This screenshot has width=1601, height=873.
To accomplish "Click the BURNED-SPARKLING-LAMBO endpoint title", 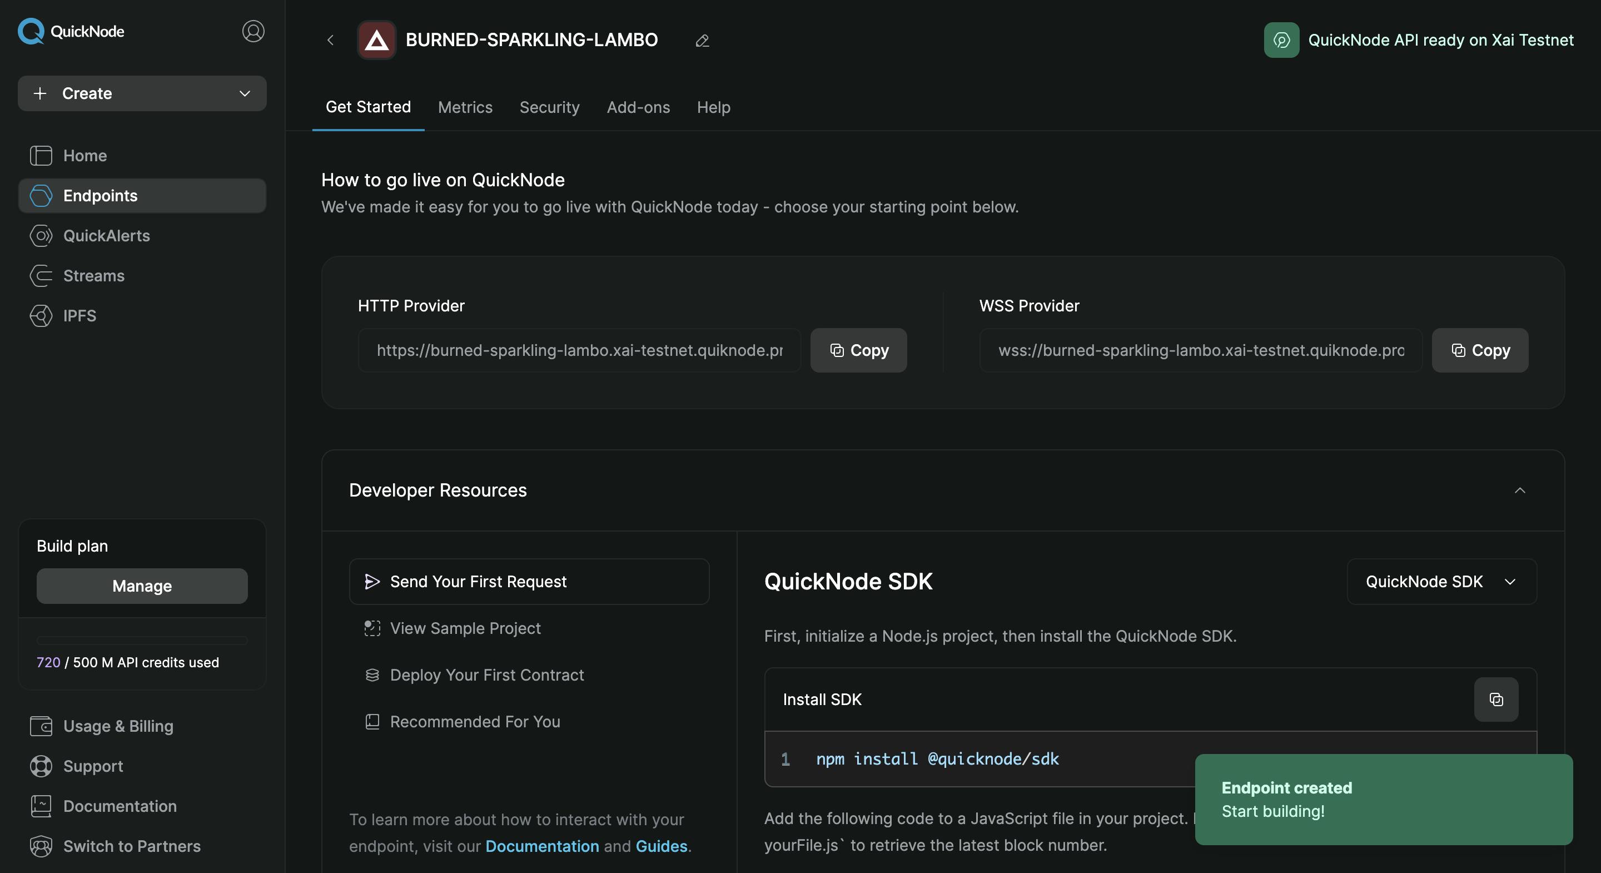I will [x=531, y=41].
